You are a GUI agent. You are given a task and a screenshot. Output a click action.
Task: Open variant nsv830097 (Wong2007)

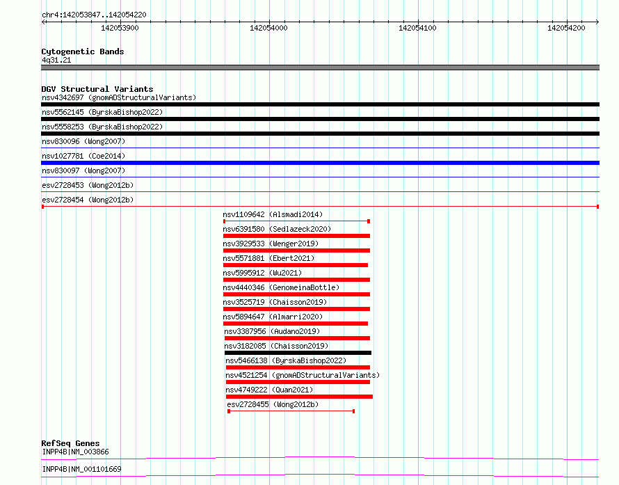(83, 170)
